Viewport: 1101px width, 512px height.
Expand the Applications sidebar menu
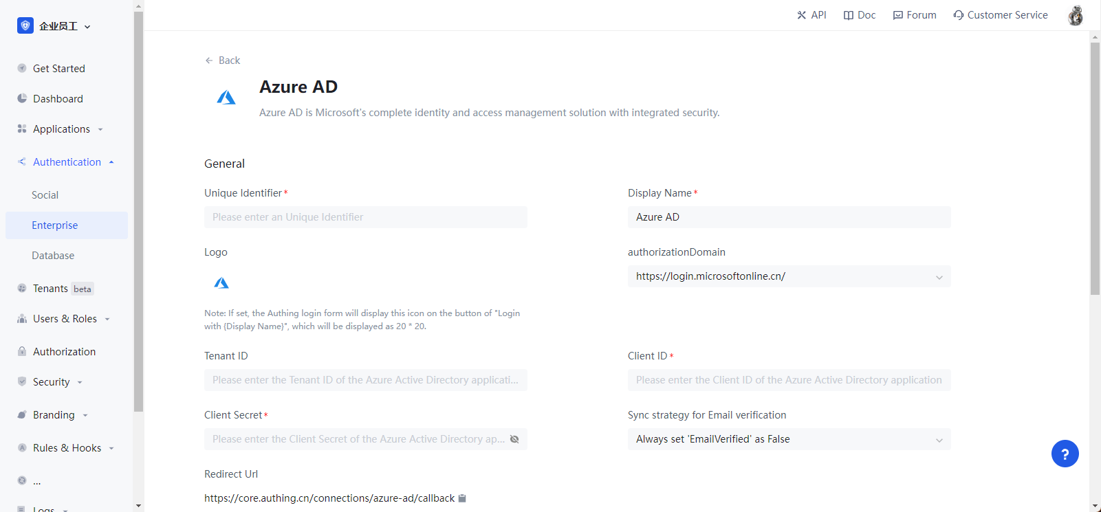[x=61, y=129]
